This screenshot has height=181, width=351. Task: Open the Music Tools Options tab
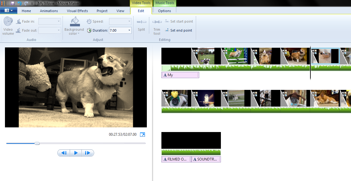click(164, 11)
